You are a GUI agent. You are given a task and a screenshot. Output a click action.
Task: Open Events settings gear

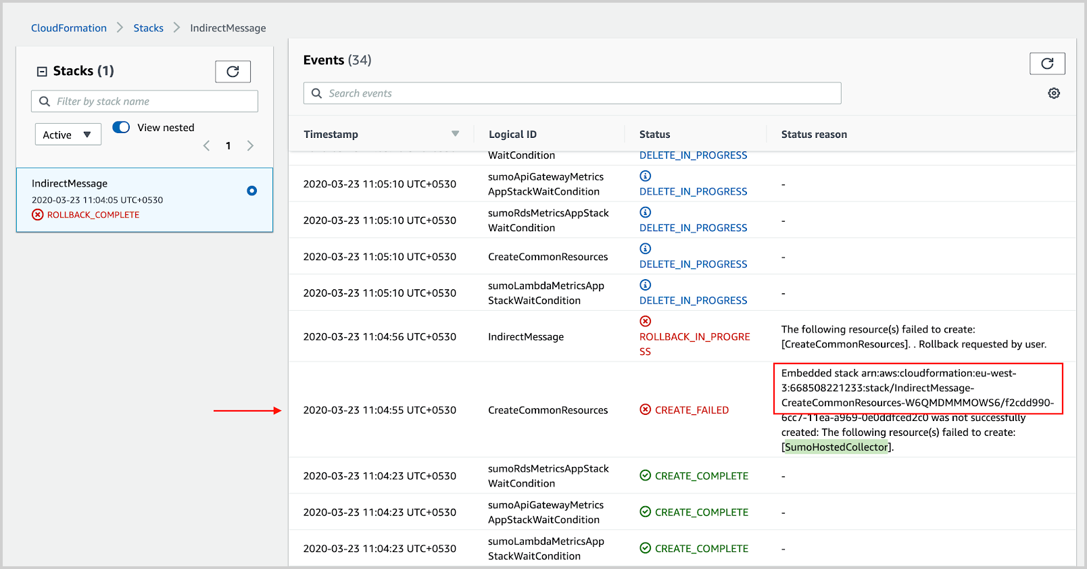pyautogui.click(x=1053, y=93)
